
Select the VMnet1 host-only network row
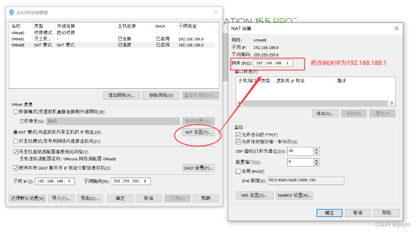tap(112, 39)
